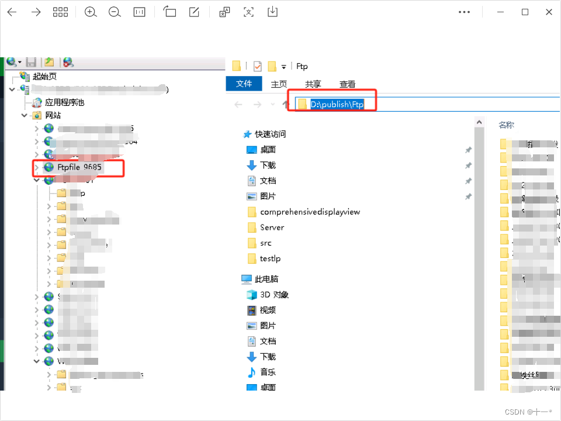Open the more options ellipsis menu

[x=464, y=12]
